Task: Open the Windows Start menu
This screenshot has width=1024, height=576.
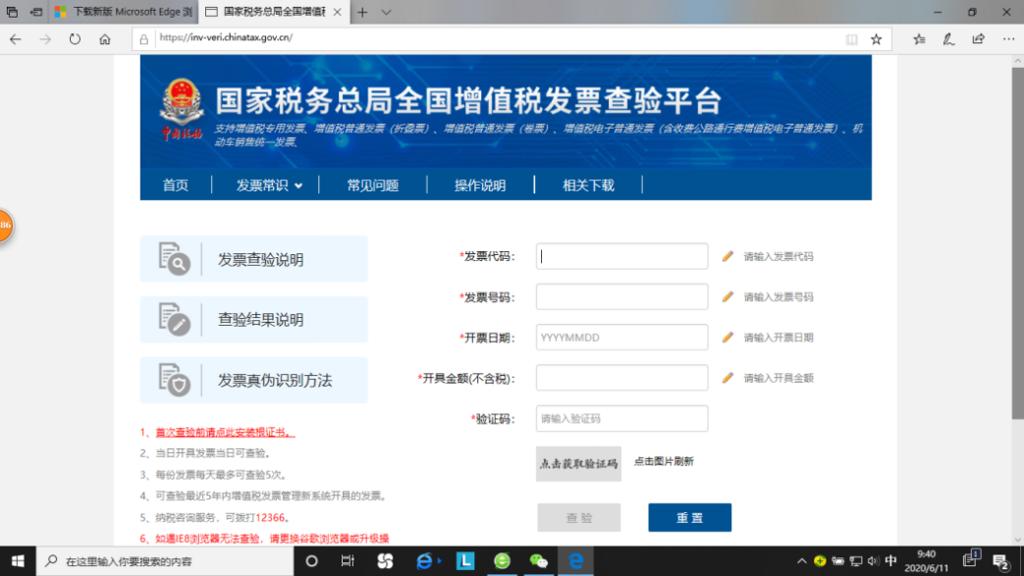Action: [x=18, y=561]
